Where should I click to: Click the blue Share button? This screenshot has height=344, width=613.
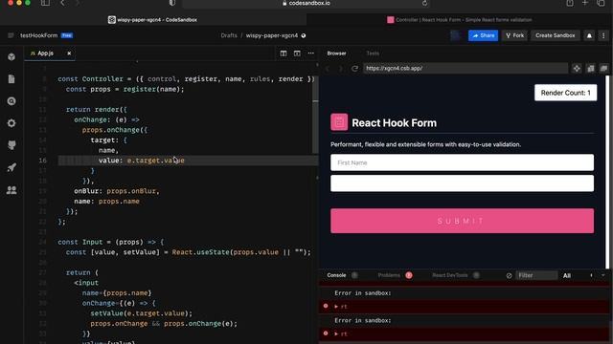tap(483, 35)
